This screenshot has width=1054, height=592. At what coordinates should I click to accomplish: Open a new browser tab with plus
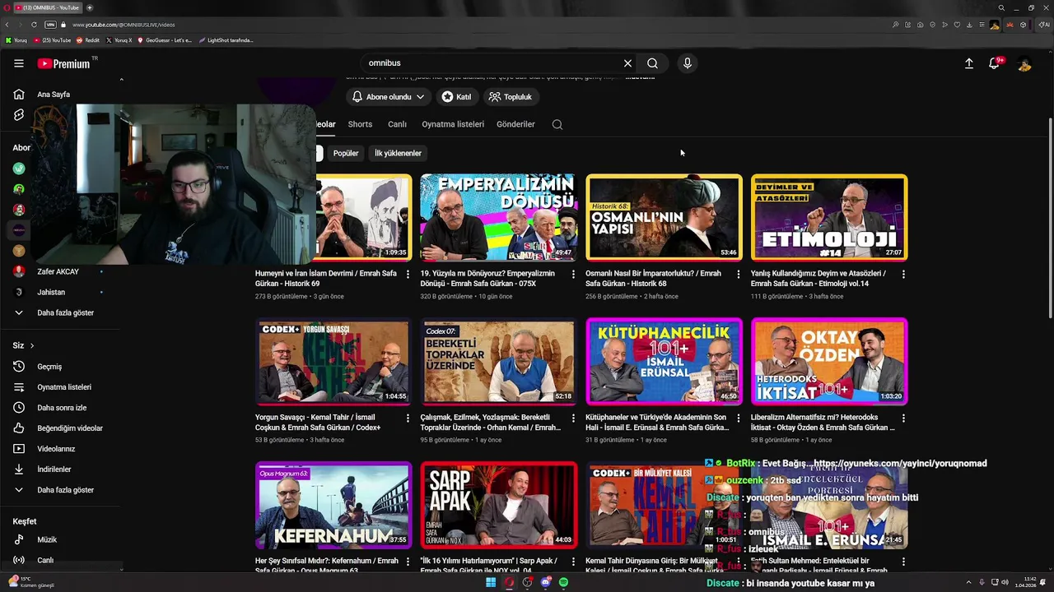(90, 7)
